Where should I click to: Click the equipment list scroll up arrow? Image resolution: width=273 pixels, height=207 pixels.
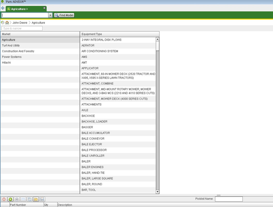pyautogui.click(x=157, y=39)
